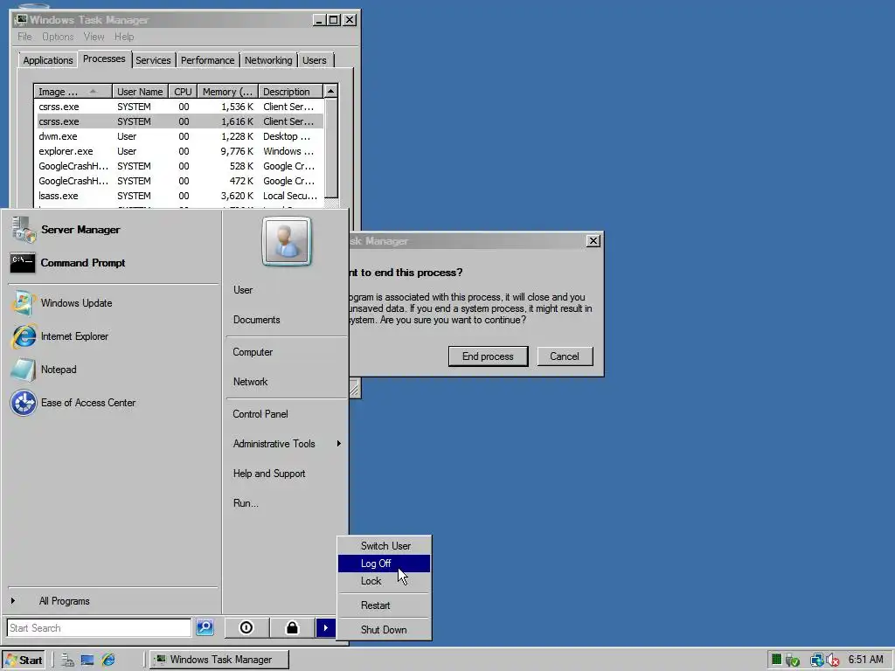This screenshot has height=671, width=895.
Task: Click Internet Explorer quick launch icon
Action: 108,660
